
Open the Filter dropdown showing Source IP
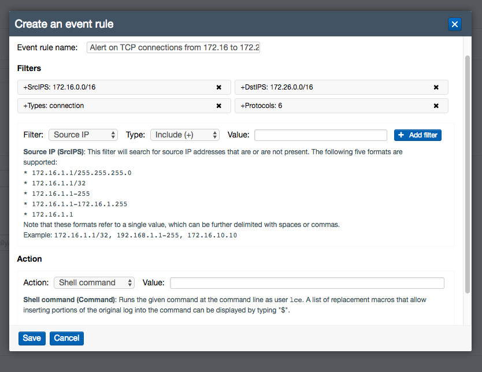click(83, 134)
